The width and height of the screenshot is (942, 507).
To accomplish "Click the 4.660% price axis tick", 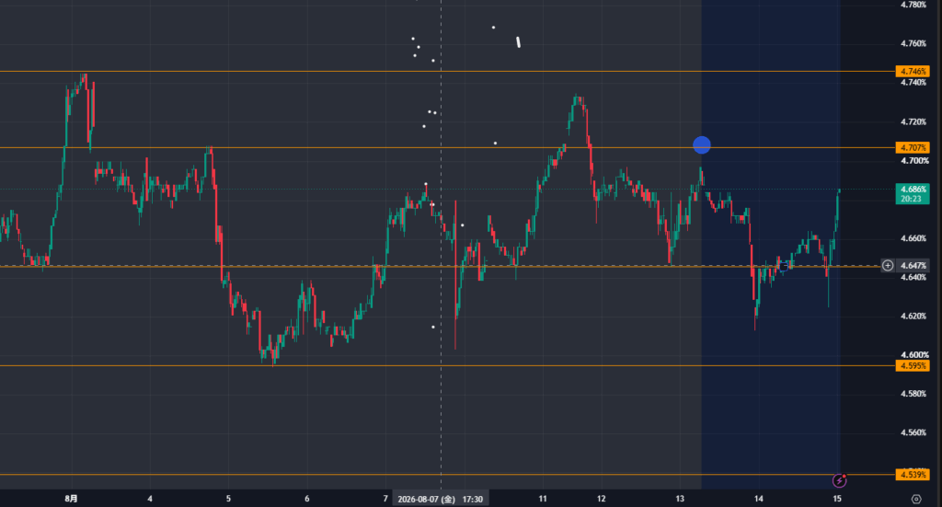I will 913,238.
